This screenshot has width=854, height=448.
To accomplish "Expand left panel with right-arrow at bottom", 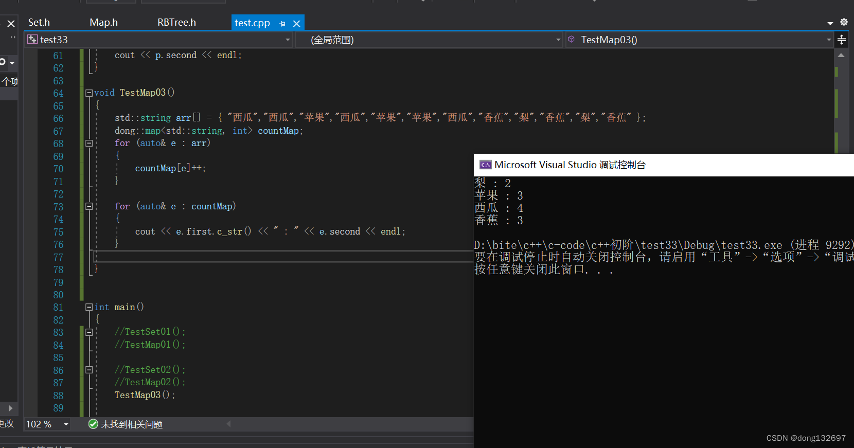I will click(10, 408).
